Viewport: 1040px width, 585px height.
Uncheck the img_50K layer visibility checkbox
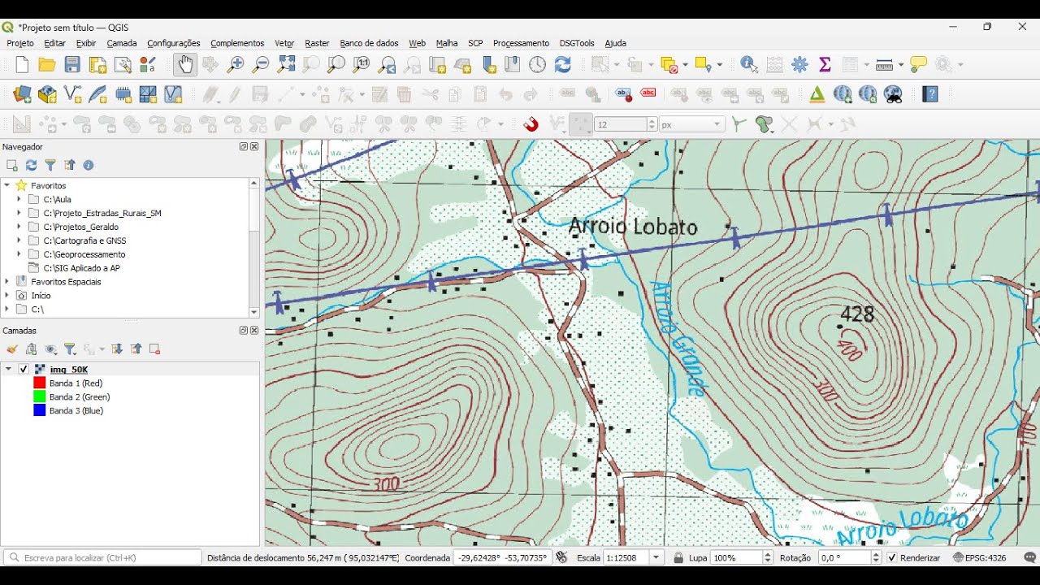coord(24,369)
